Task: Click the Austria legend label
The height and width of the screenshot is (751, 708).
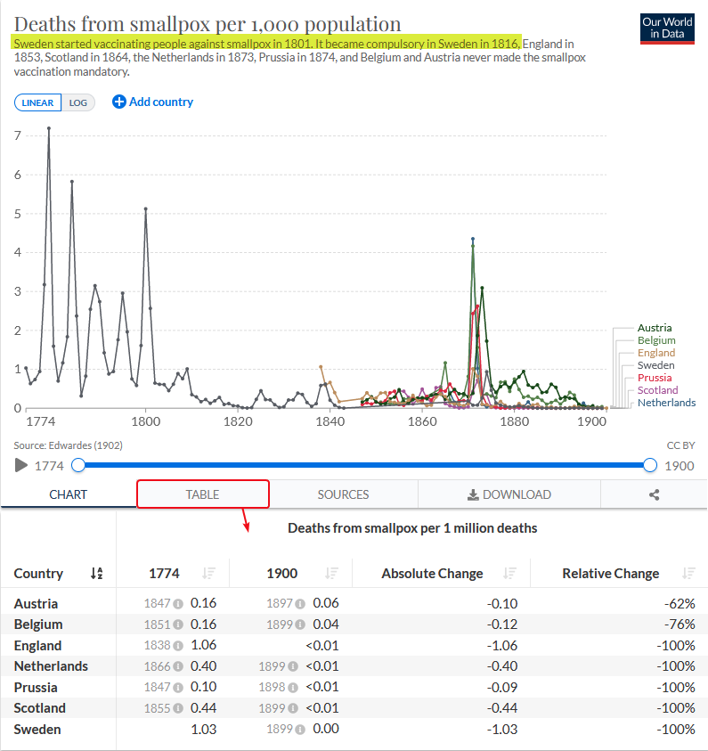Action: [x=655, y=328]
